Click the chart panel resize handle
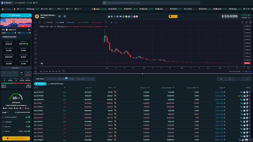253x142 pixels. pyautogui.click(x=142, y=74)
